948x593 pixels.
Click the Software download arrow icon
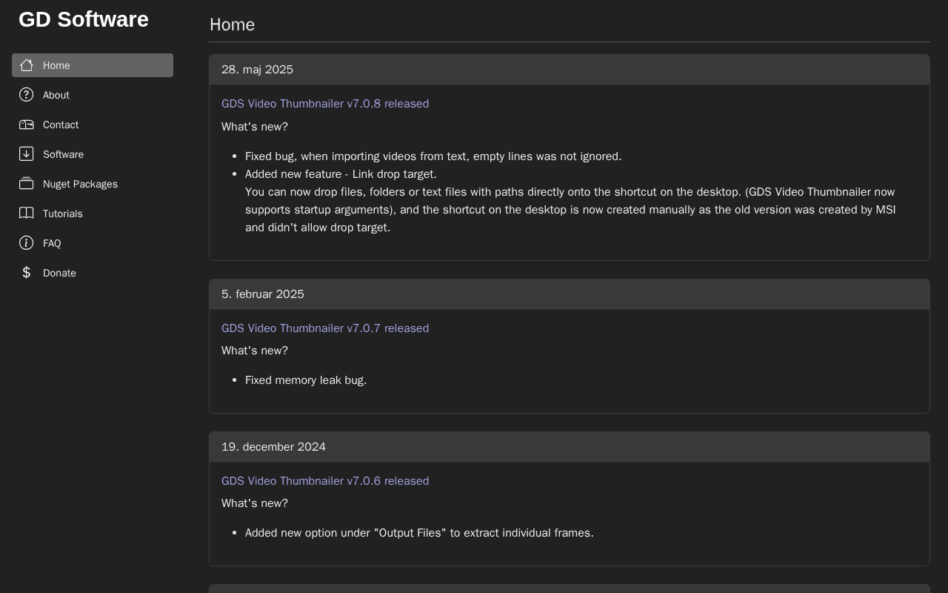point(27,154)
